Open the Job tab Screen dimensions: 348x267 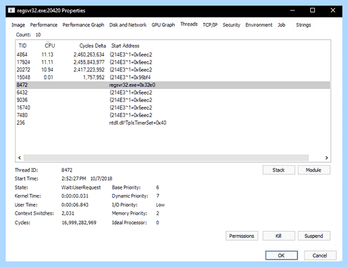281,25
